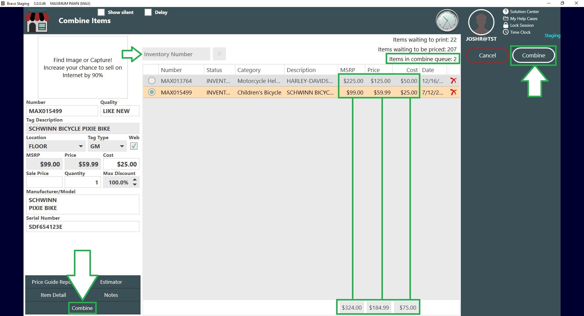584x316 pixels.
Task: Click Items in combine queue: 2
Action: coord(423,59)
